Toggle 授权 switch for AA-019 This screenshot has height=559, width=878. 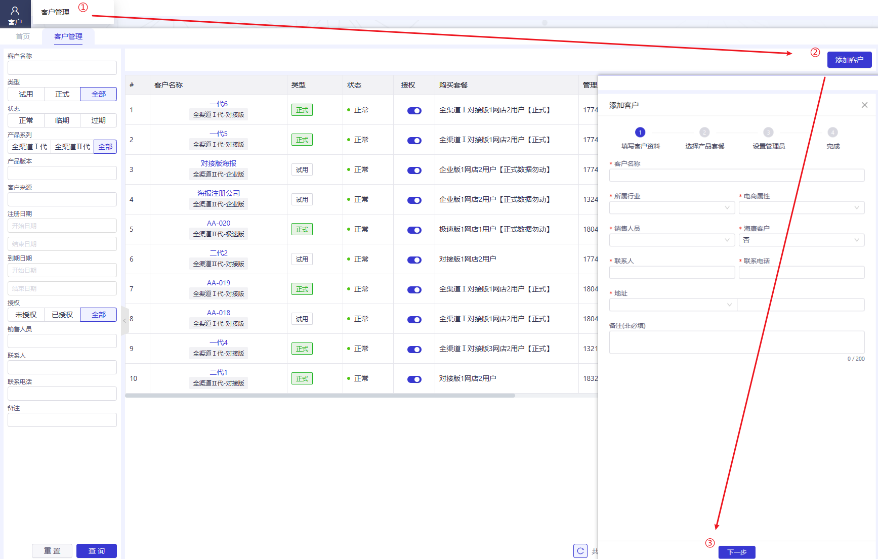pyautogui.click(x=414, y=290)
